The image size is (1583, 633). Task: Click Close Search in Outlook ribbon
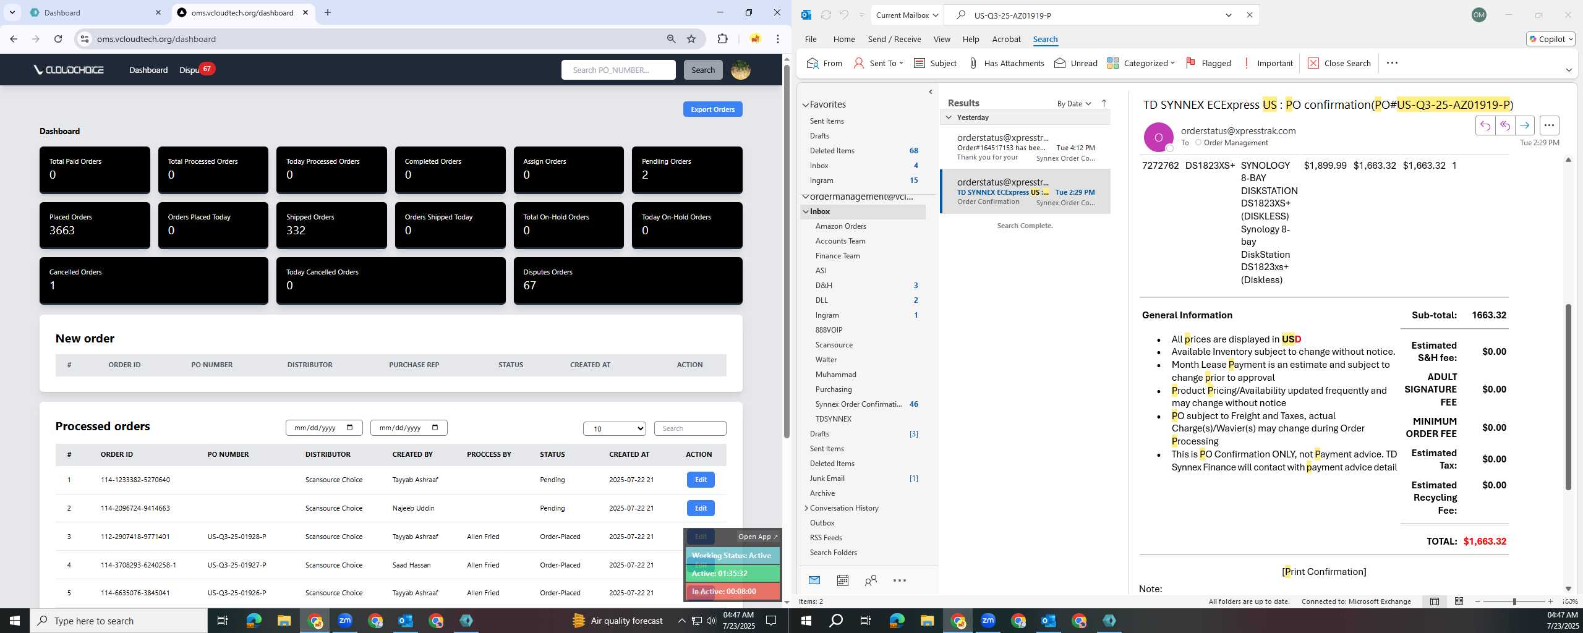point(1339,63)
